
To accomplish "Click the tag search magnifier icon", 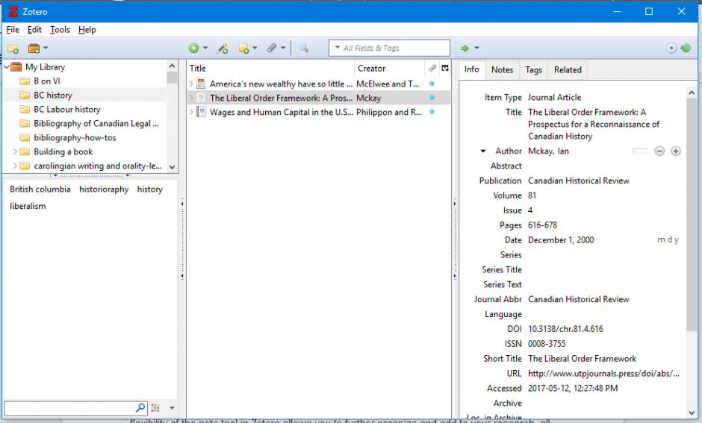I will (x=140, y=407).
